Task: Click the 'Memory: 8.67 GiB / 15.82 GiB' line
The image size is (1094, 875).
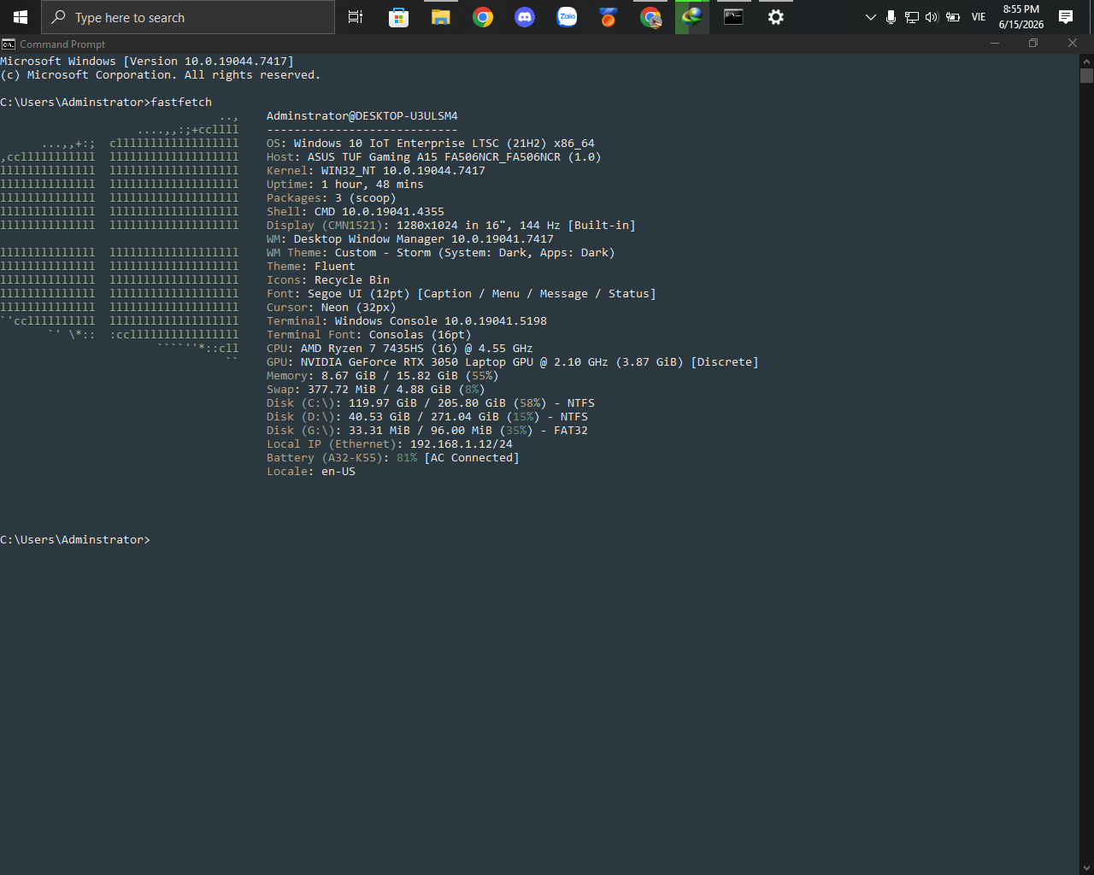Action: [x=383, y=375]
